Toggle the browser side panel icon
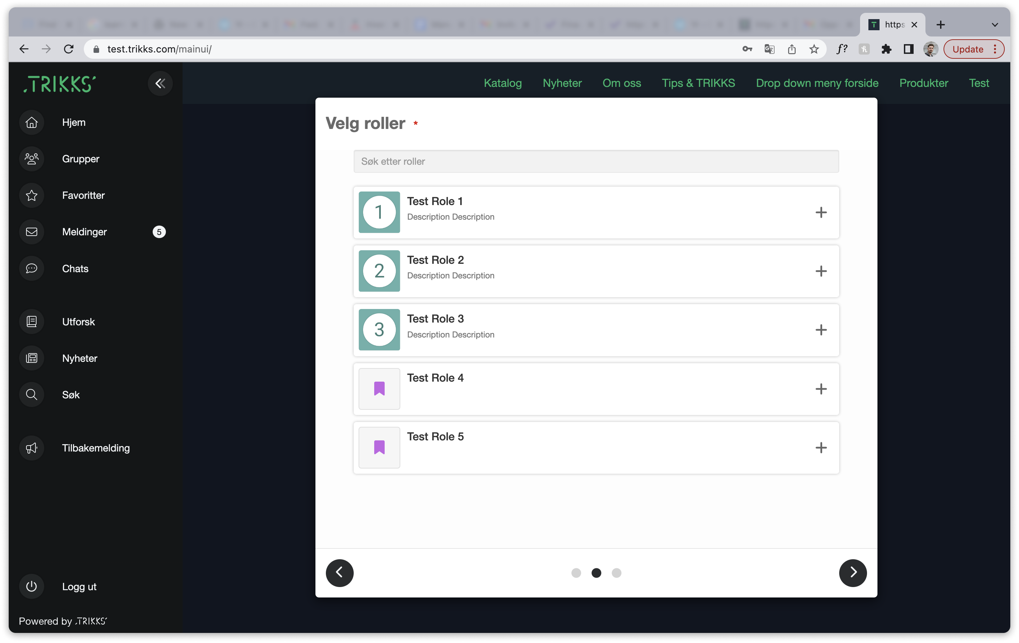The height and width of the screenshot is (643, 1019). tap(908, 49)
